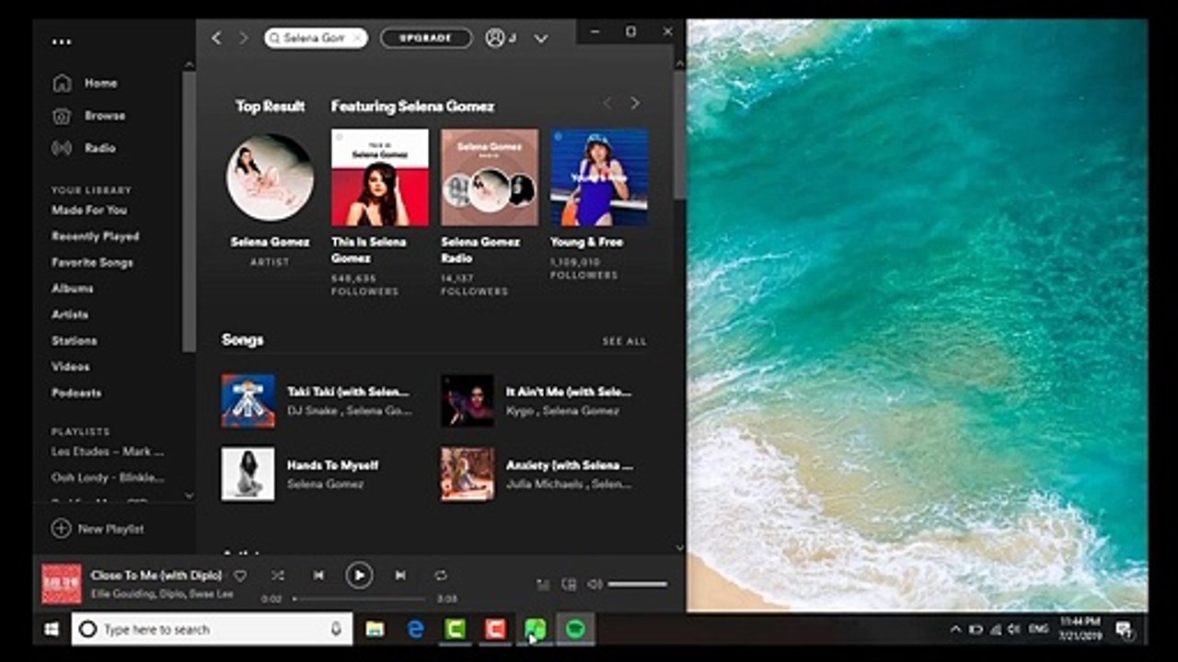Screen dimensions: 1178x662
Task: Open Close To Me now-playing title
Action: [x=156, y=576]
